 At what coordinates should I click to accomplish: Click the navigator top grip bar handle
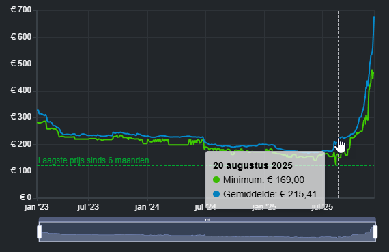pyautogui.click(x=207, y=219)
